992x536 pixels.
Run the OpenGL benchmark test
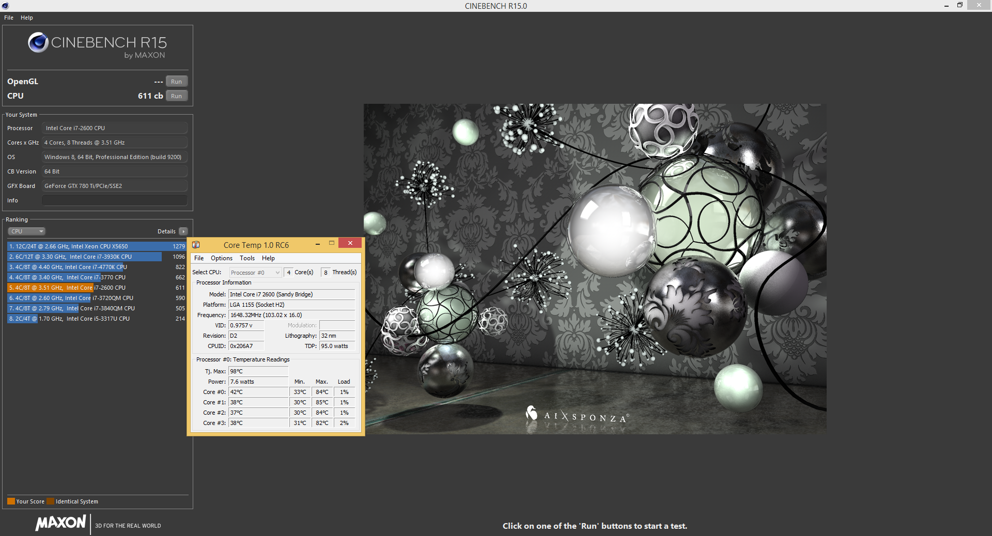click(x=176, y=82)
